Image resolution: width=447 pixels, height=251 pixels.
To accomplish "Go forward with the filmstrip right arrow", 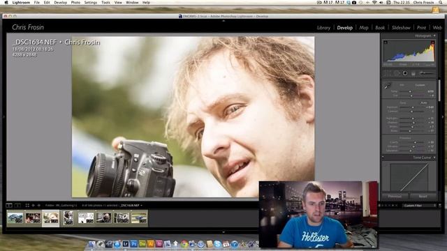I will [x=39, y=205].
